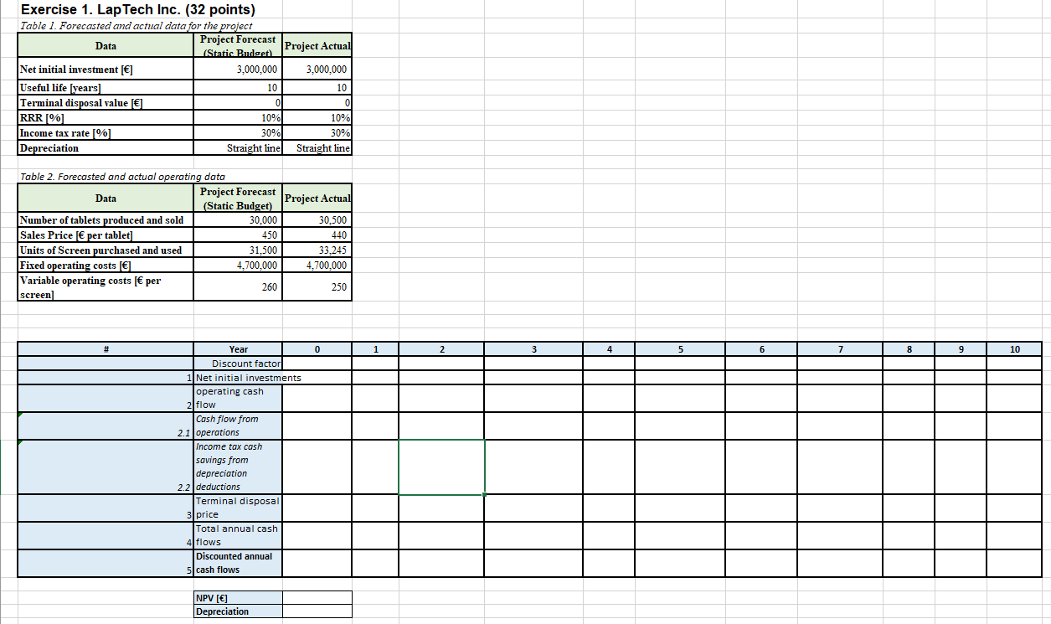The image size is (1051, 624).
Task: Select the "NPV [€]" label cell
Action: [209, 596]
